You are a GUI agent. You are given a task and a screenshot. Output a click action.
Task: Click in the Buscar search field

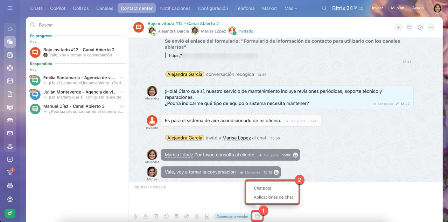[78, 25]
